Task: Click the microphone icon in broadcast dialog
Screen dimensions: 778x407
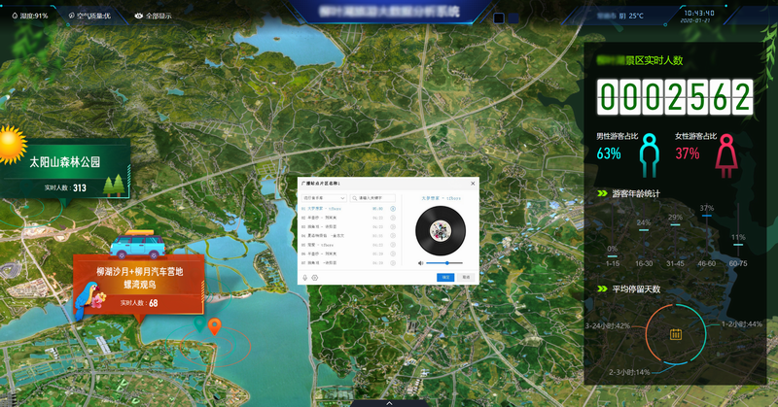Action: [x=304, y=278]
